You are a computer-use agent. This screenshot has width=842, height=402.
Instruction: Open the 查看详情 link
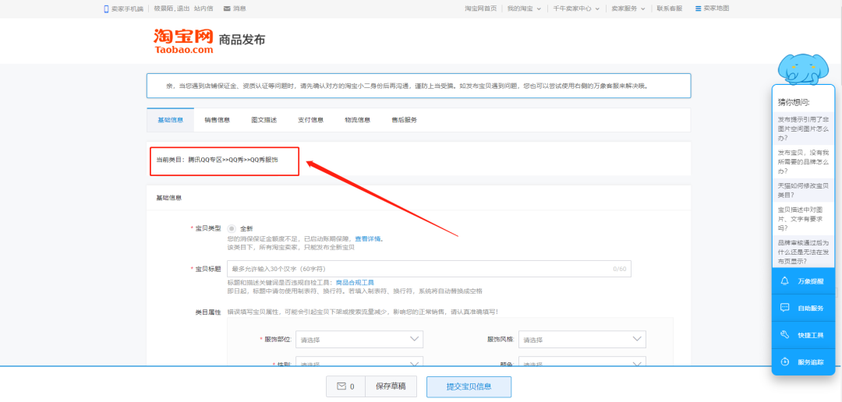[369, 239]
